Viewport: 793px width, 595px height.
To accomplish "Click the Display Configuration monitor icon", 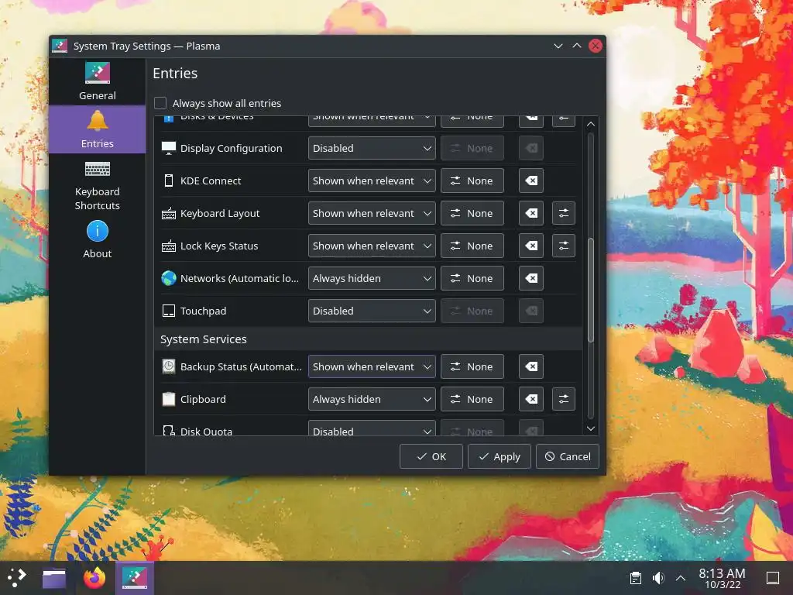I will [168, 148].
